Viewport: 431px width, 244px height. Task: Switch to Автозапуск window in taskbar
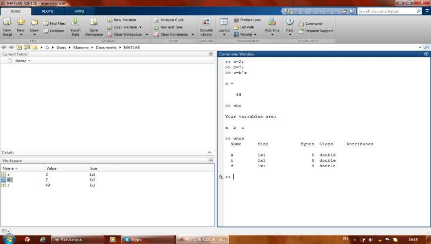tap(77, 239)
